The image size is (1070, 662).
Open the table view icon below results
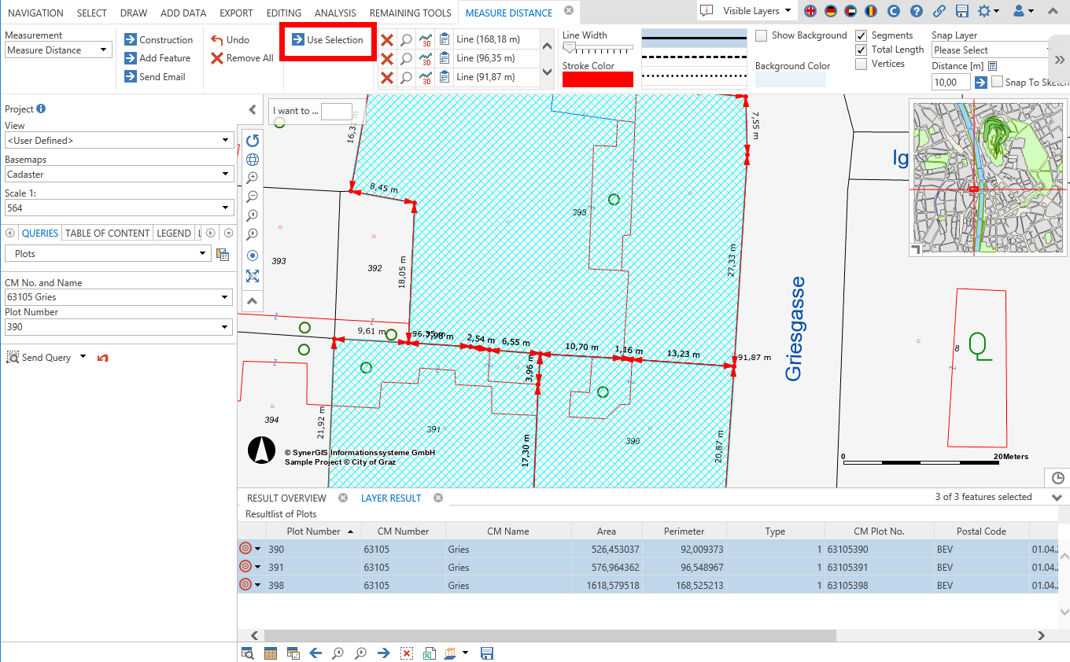click(x=270, y=653)
